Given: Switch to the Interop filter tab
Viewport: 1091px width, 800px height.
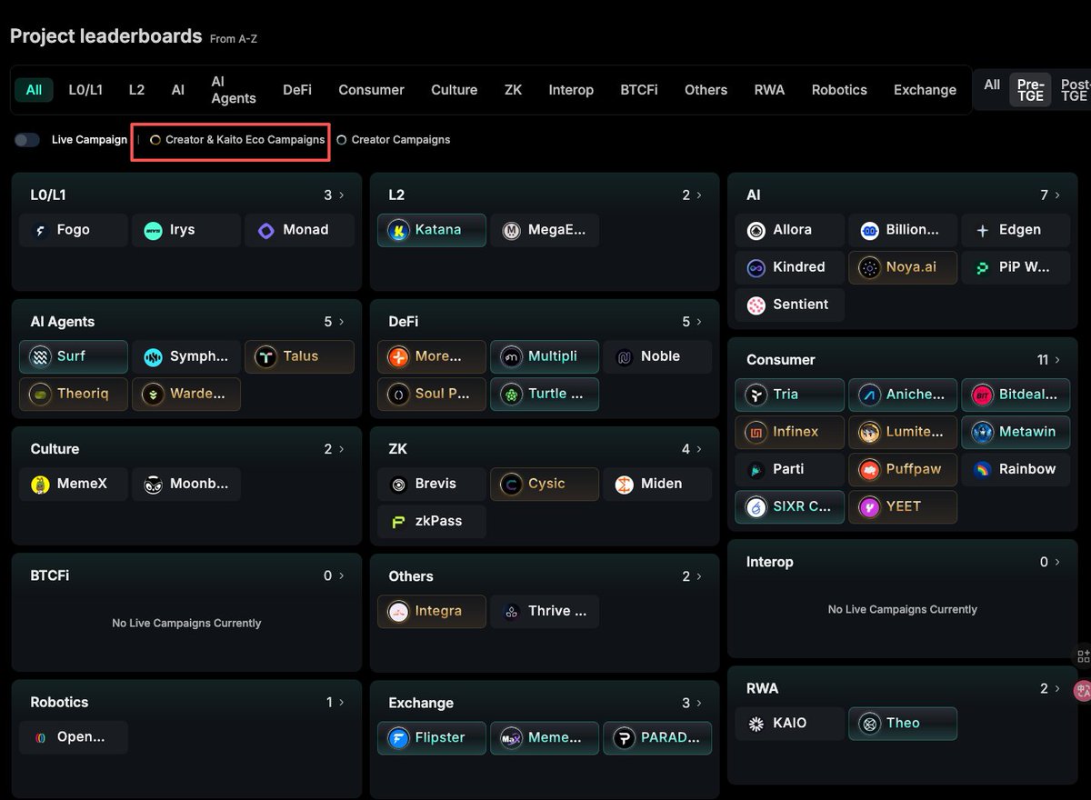Looking at the screenshot, I should pos(571,90).
